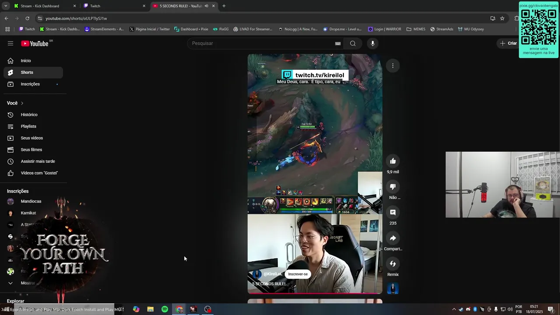
Task: Open the StreamElements bookmark
Action: tap(104, 29)
